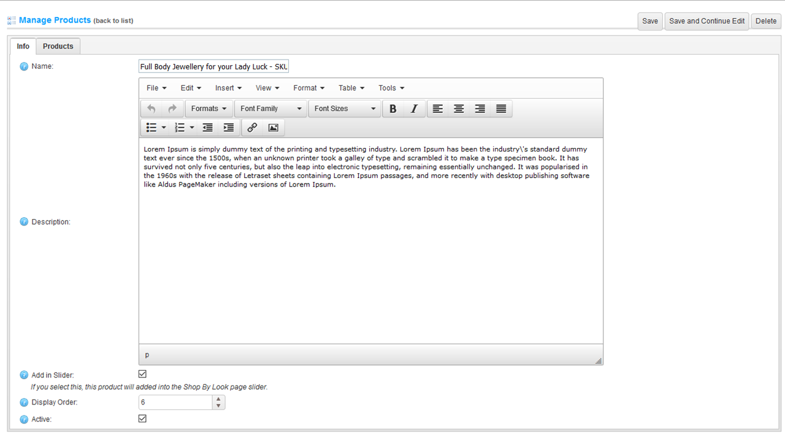This screenshot has height=437, width=785.
Task: Open the Font Family dropdown
Action: [270, 109]
